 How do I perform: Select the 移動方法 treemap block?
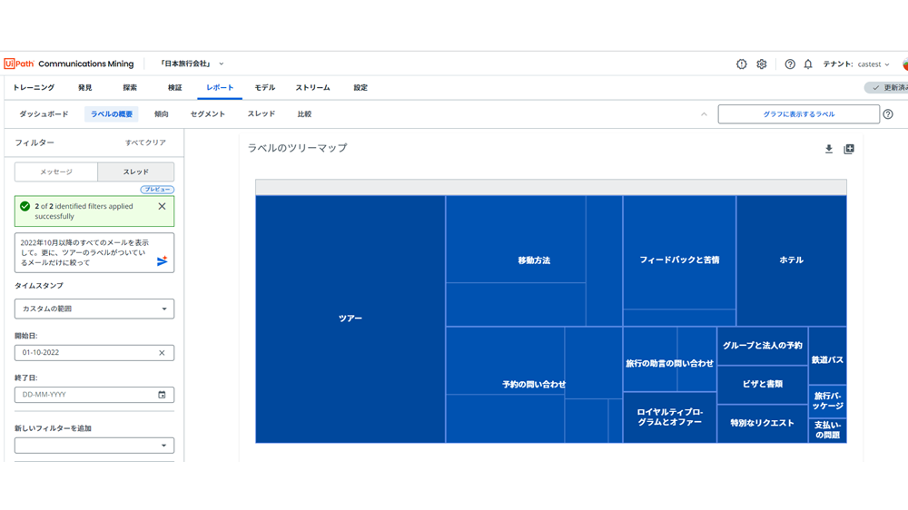[x=534, y=260]
